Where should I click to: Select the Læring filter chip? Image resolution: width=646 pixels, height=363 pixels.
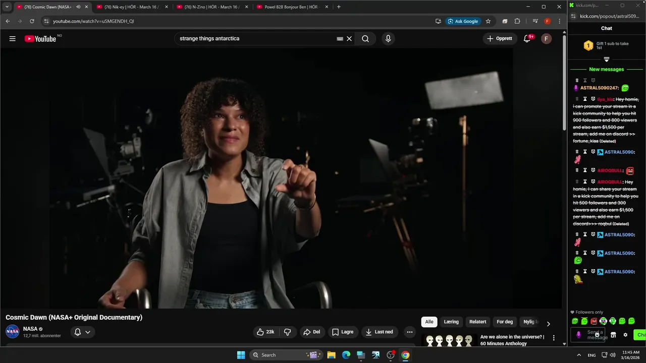pos(451,322)
